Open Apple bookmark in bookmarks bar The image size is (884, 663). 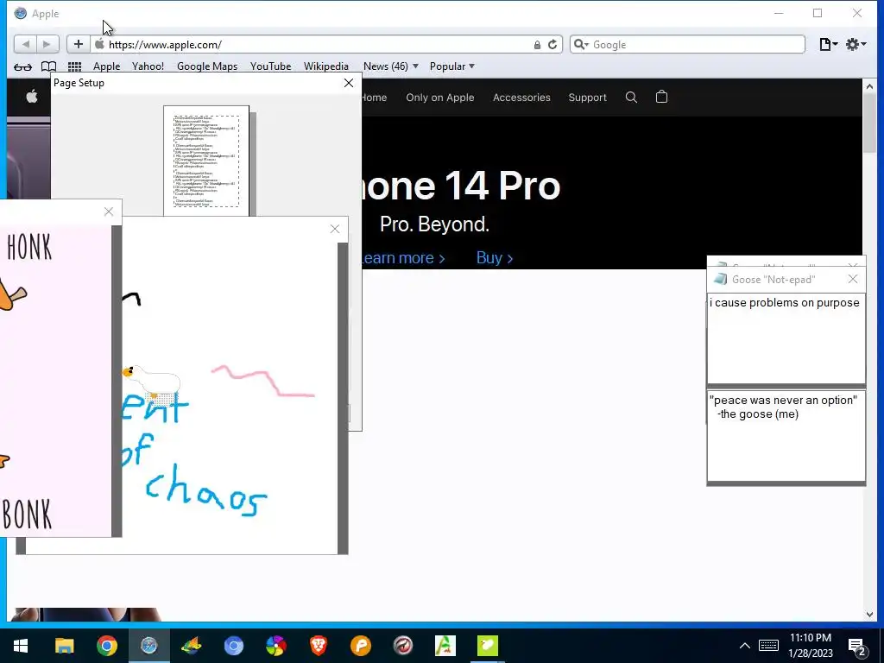[x=106, y=66]
